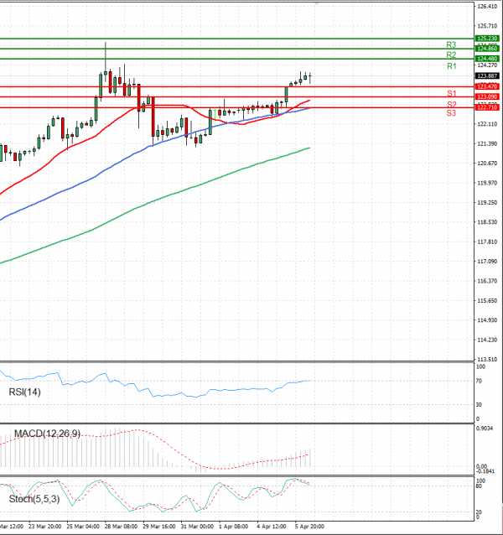
Task: Click the 119.250 price axis value
Action: pos(487,203)
